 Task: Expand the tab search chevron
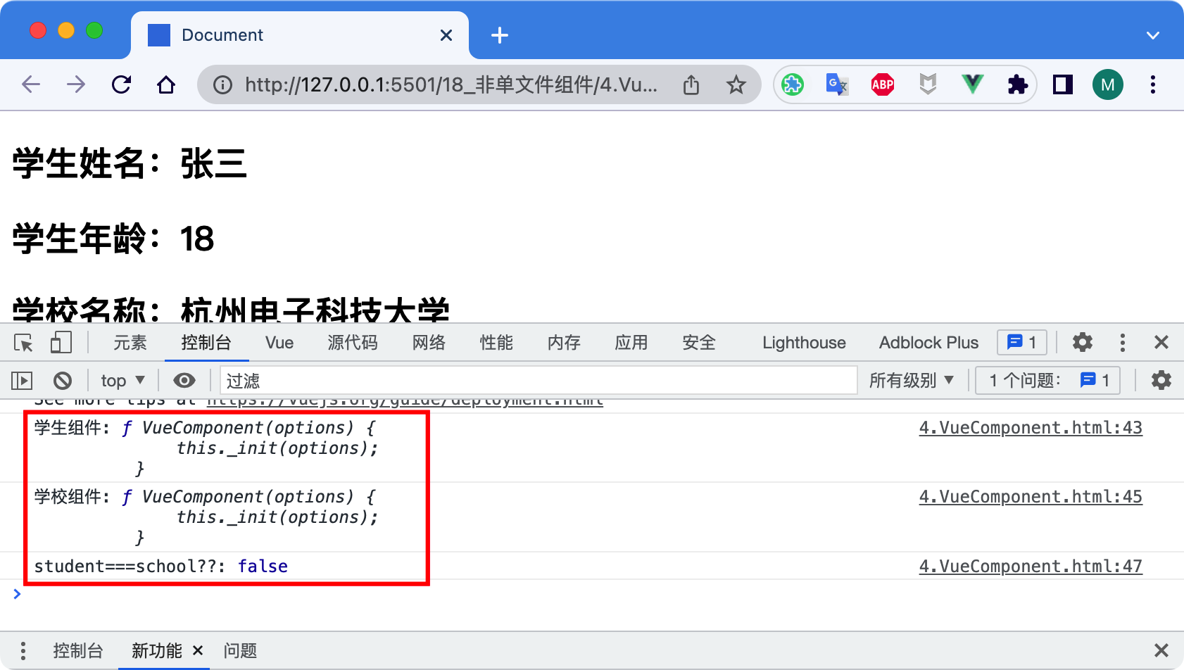pos(1153,35)
